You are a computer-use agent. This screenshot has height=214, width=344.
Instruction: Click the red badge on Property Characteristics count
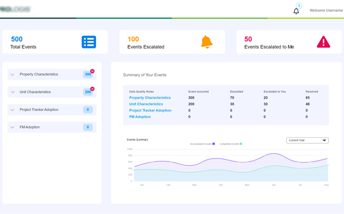coord(92,71)
